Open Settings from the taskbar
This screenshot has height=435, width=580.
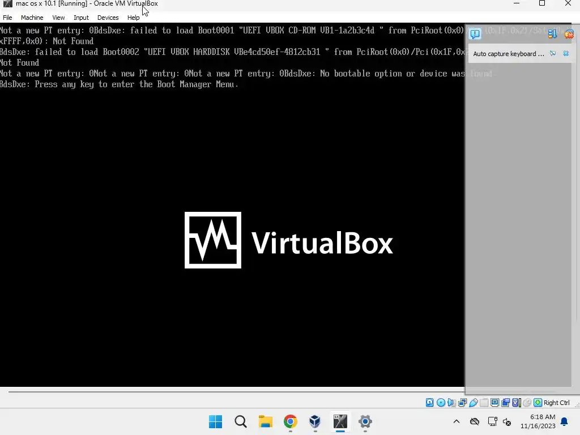point(365,421)
